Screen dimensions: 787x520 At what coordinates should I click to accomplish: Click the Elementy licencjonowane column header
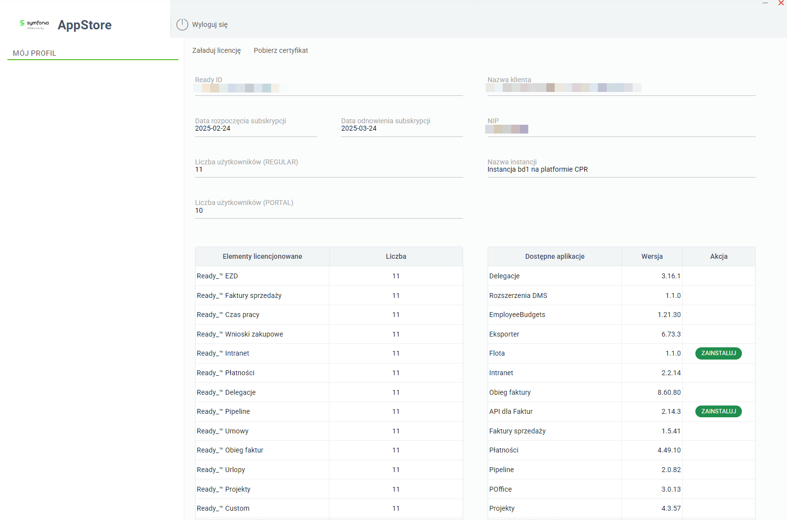tap(262, 256)
